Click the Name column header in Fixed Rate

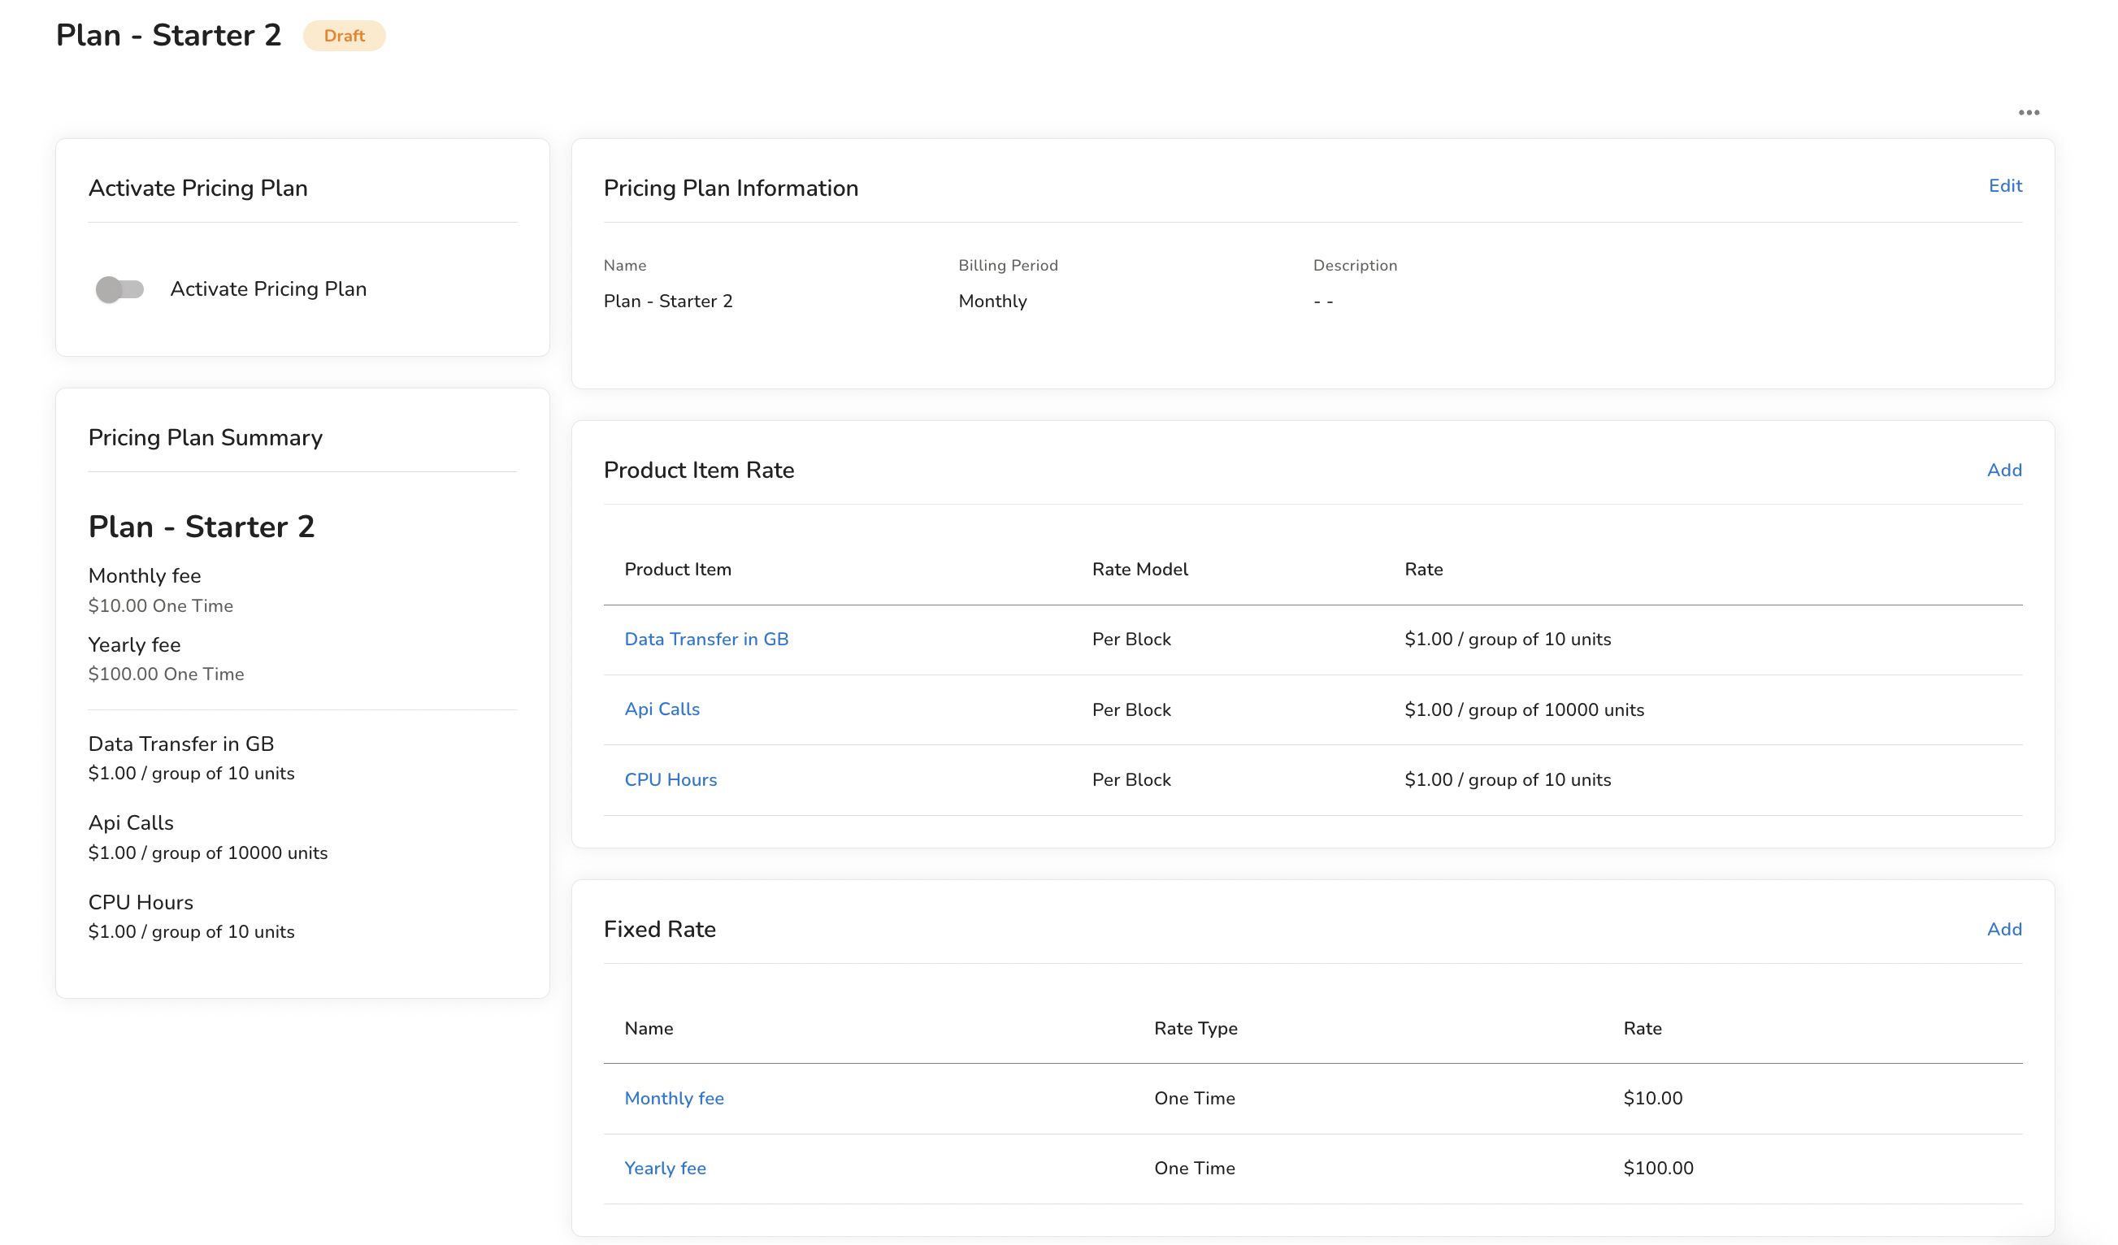tap(648, 1028)
